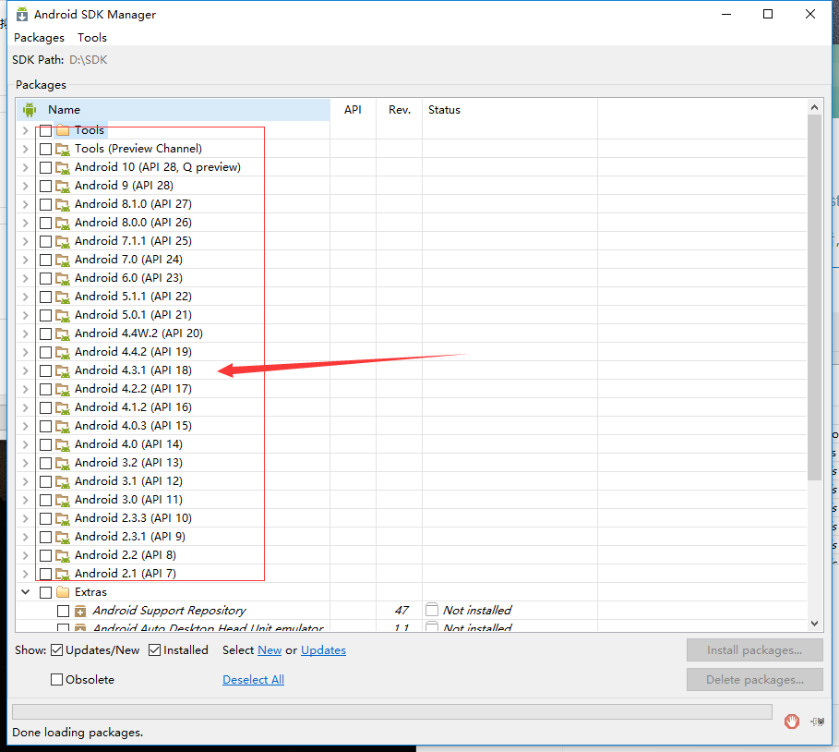
Task: Uncheck the Installed show filter
Action: pos(155,650)
